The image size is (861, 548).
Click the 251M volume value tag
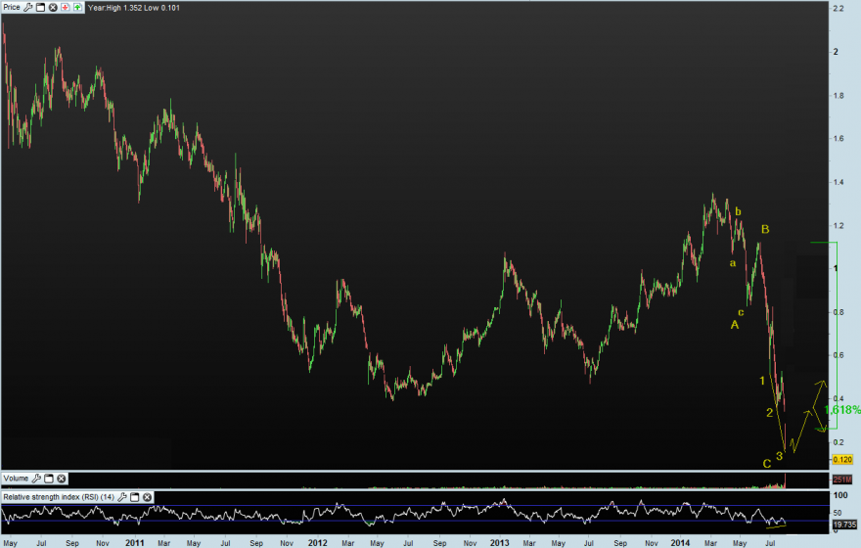pos(842,479)
